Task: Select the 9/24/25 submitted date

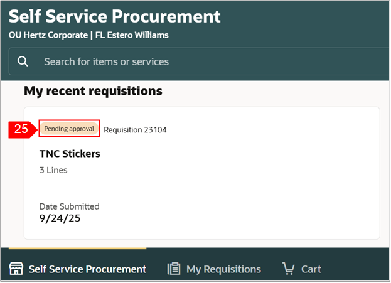Action: point(60,218)
